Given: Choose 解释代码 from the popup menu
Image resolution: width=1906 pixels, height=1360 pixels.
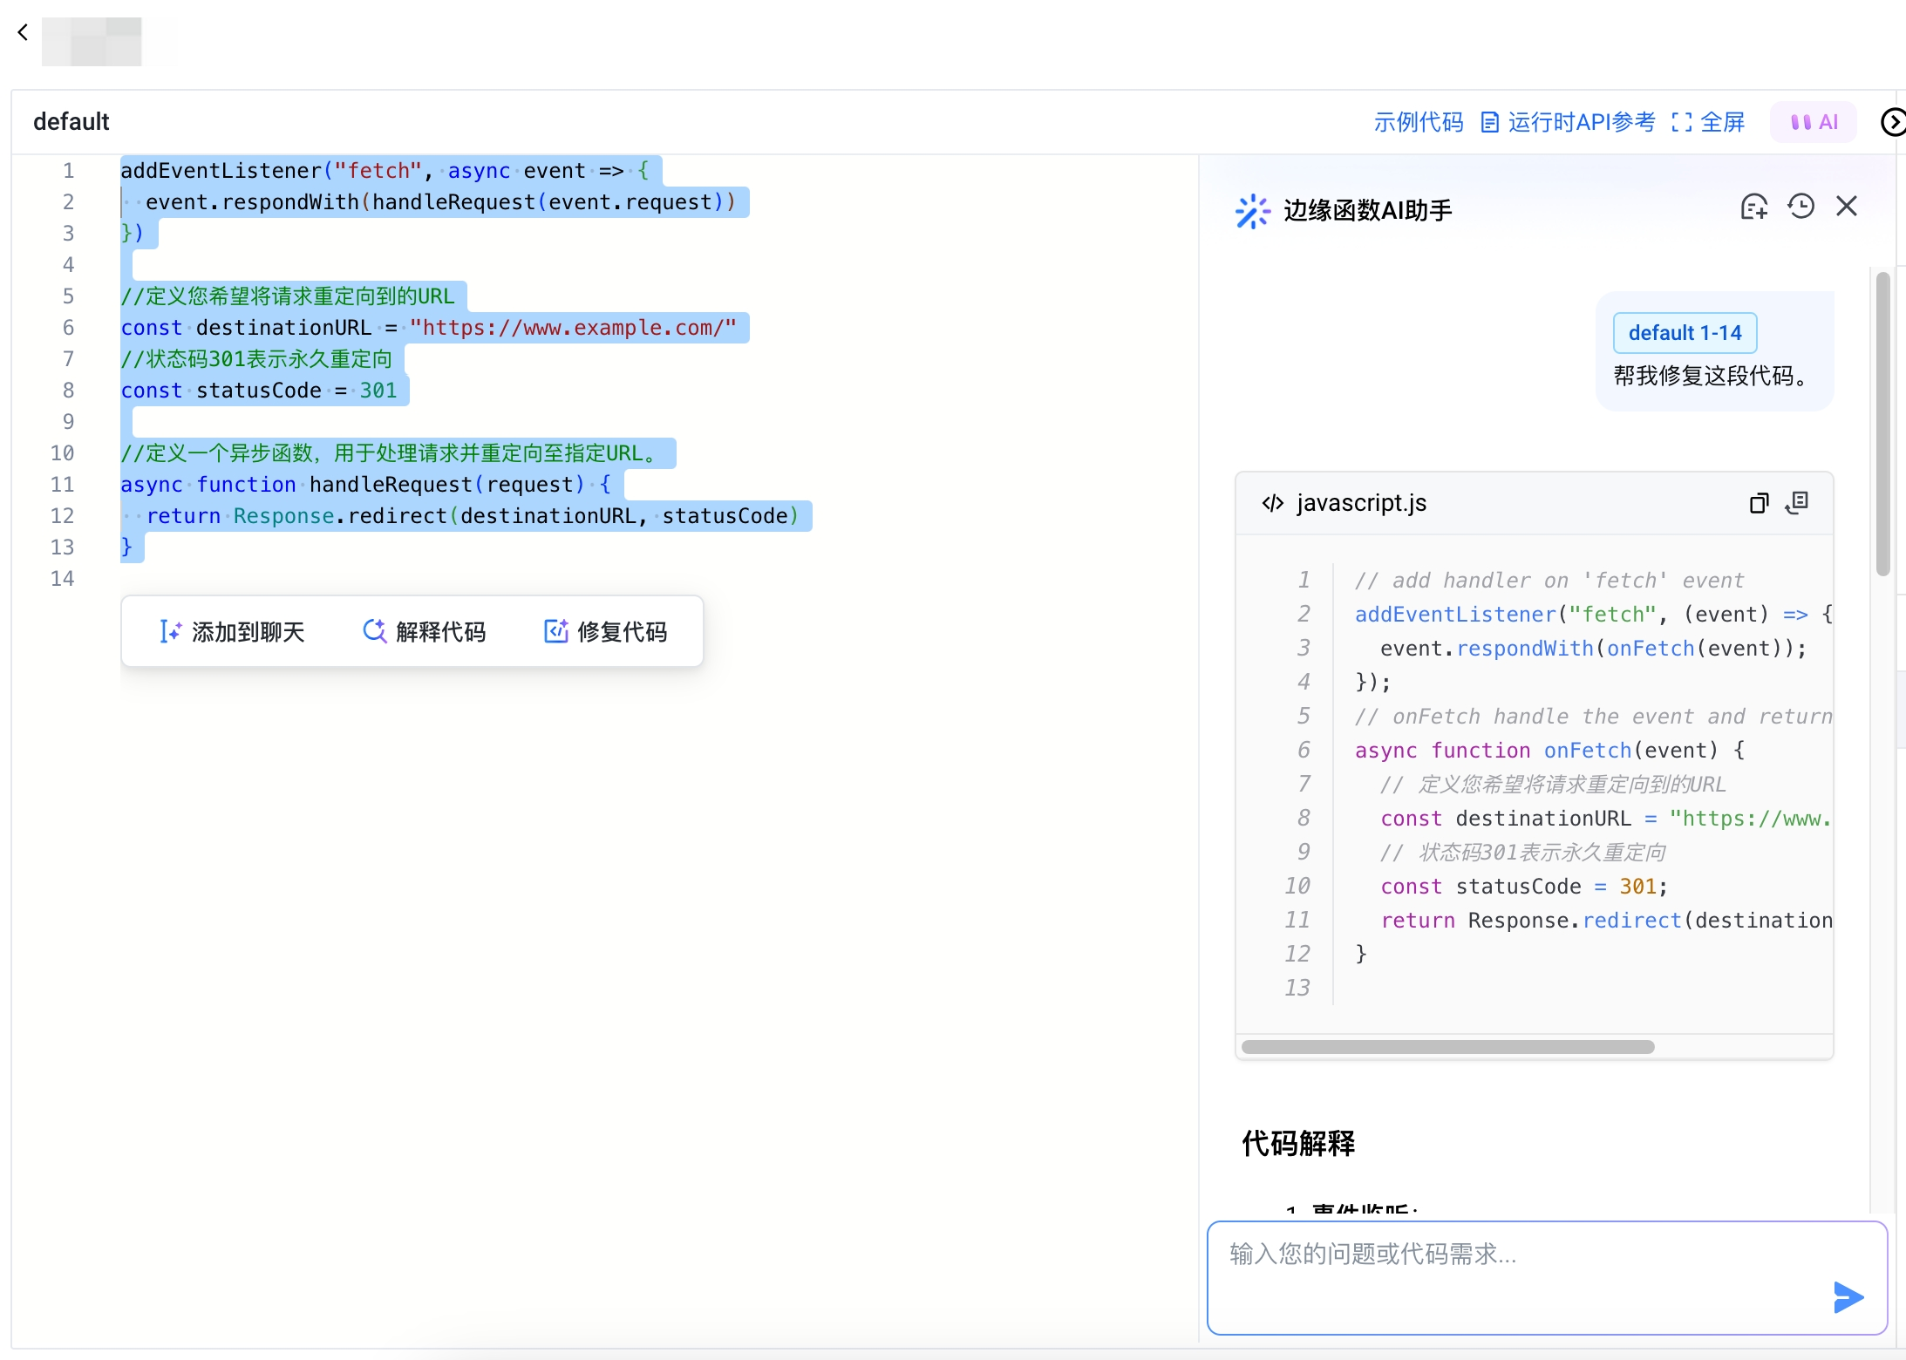Looking at the screenshot, I should (x=425, y=632).
